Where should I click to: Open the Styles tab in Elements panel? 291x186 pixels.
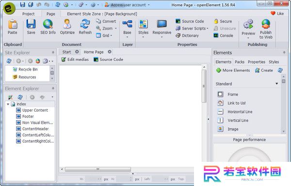tap(274, 62)
